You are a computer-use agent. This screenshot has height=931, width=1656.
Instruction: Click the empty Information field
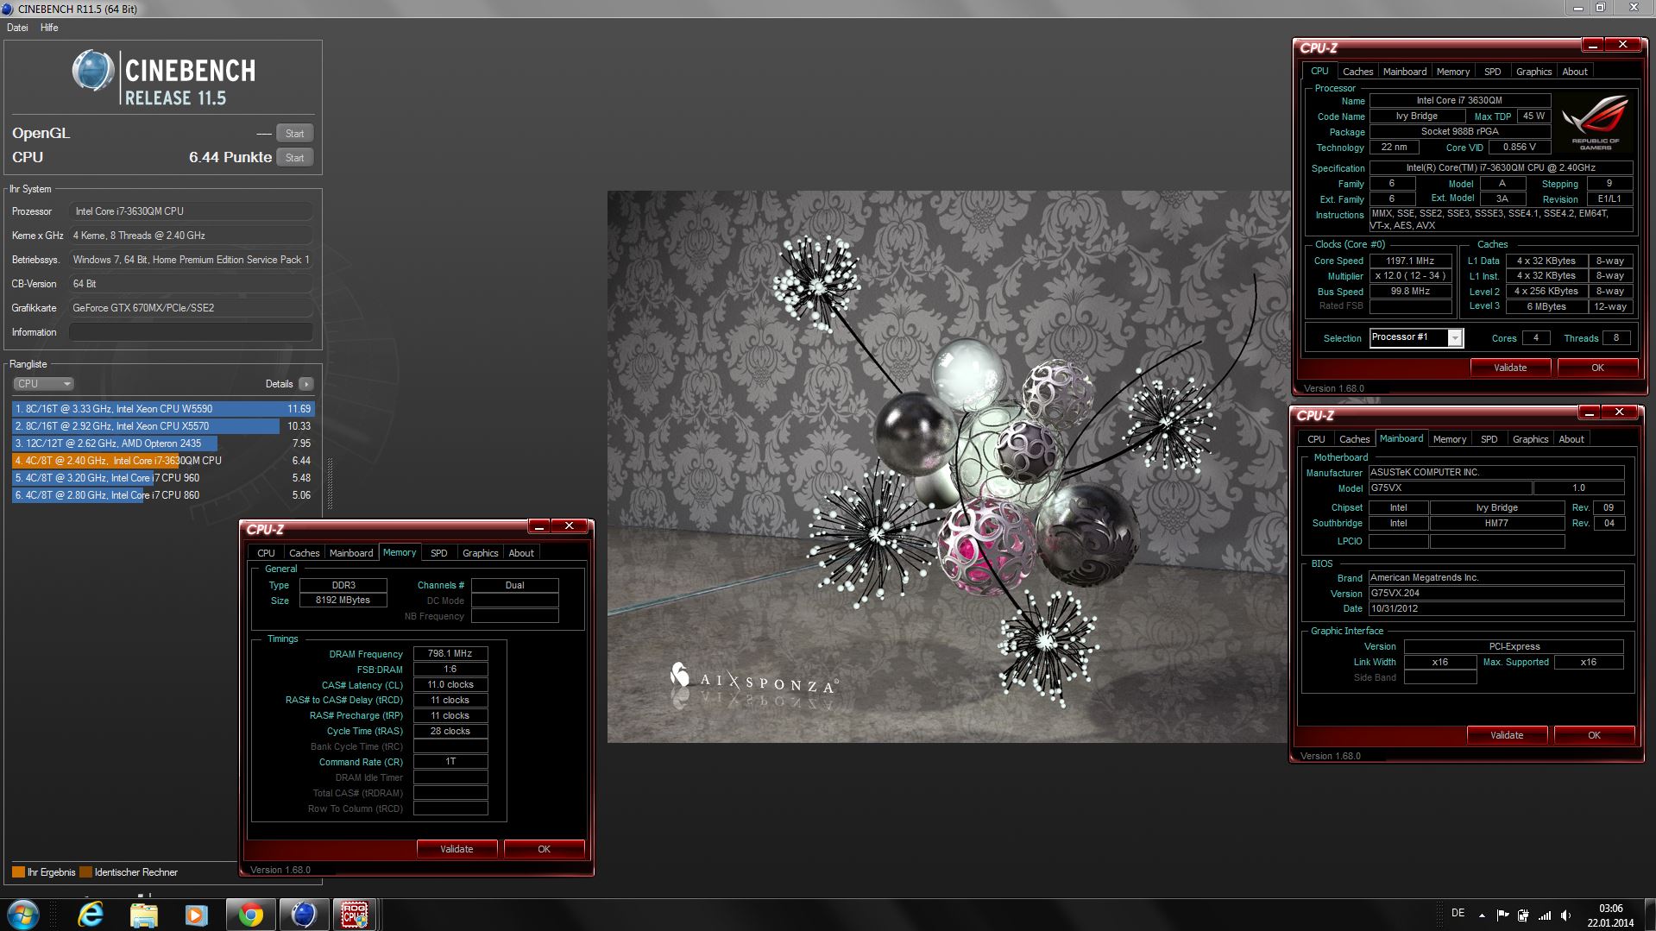191,332
